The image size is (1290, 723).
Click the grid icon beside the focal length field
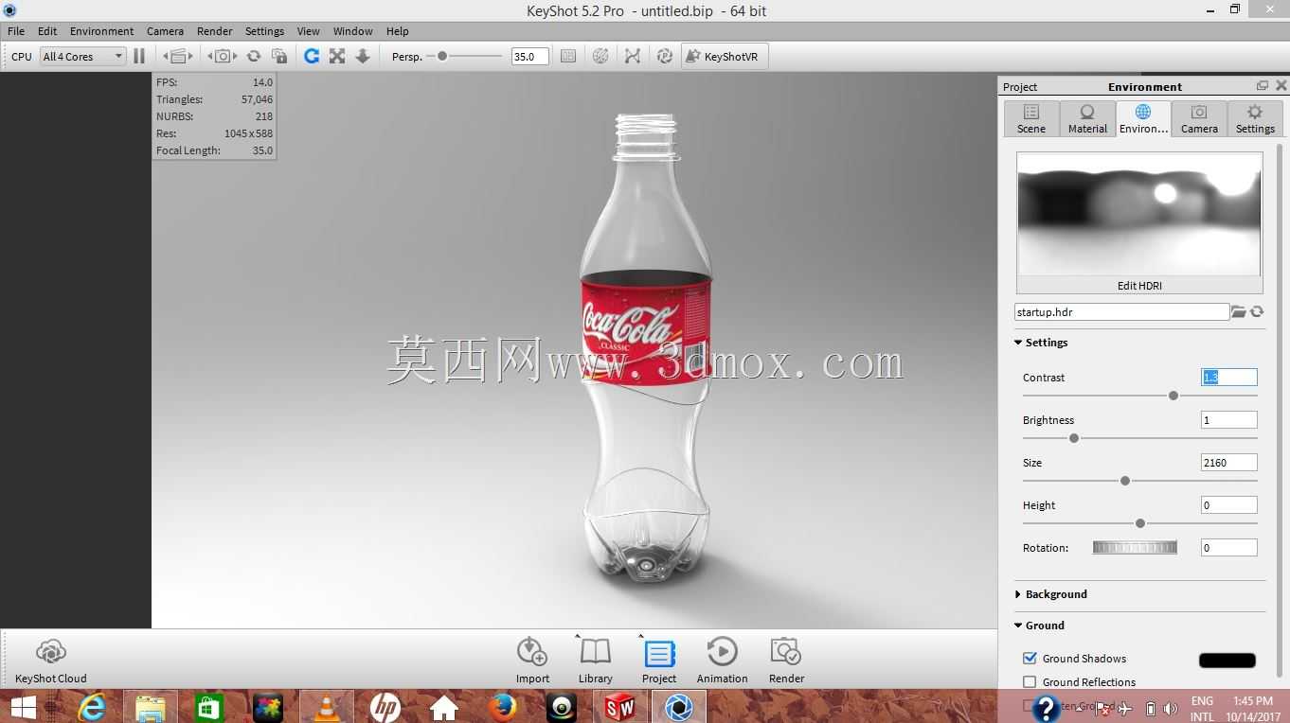pyautogui.click(x=568, y=56)
